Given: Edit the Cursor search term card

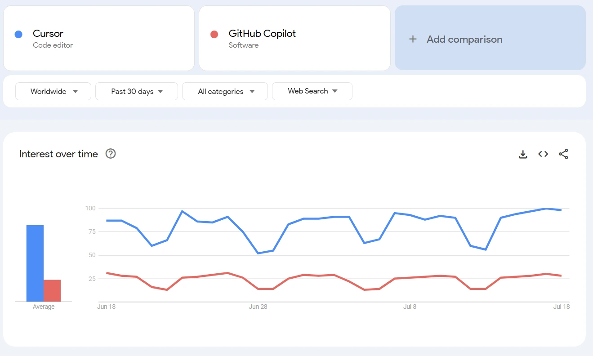Looking at the screenshot, I should pyautogui.click(x=99, y=38).
